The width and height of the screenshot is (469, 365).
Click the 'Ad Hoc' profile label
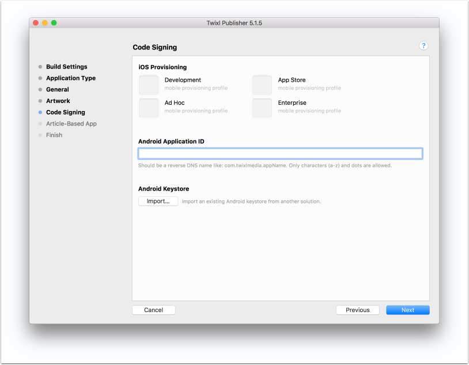[175, 102]
